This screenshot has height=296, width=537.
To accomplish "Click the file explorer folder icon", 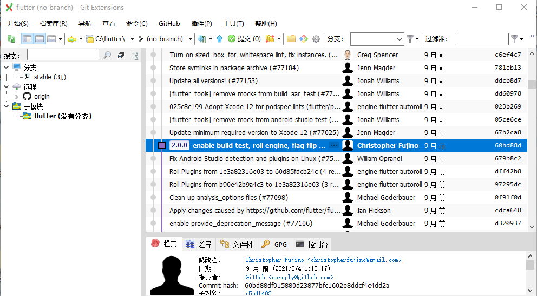I will coord(291,39).
